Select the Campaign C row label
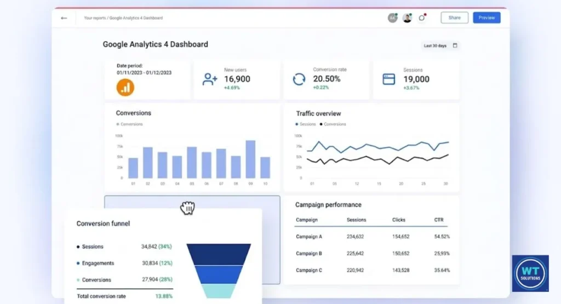 [x=309, y=271]
